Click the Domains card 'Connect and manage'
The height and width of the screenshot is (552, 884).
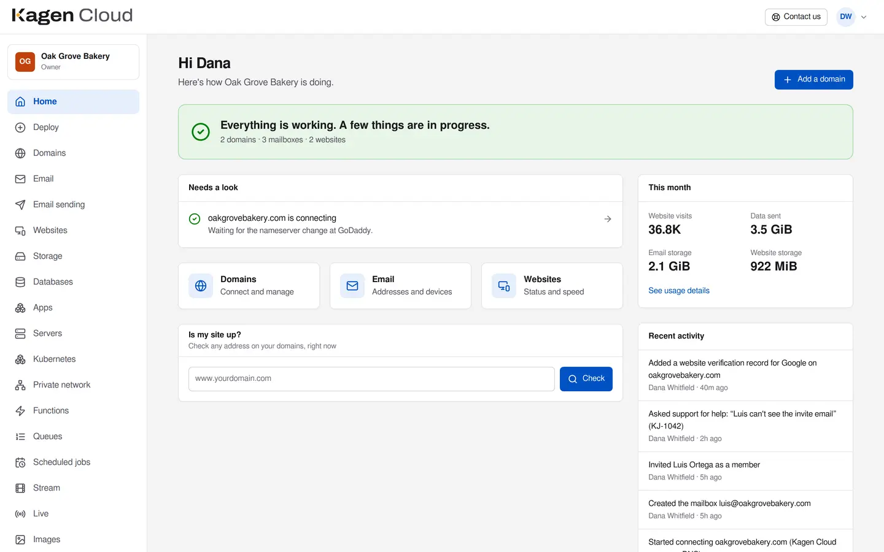(249, 286)
